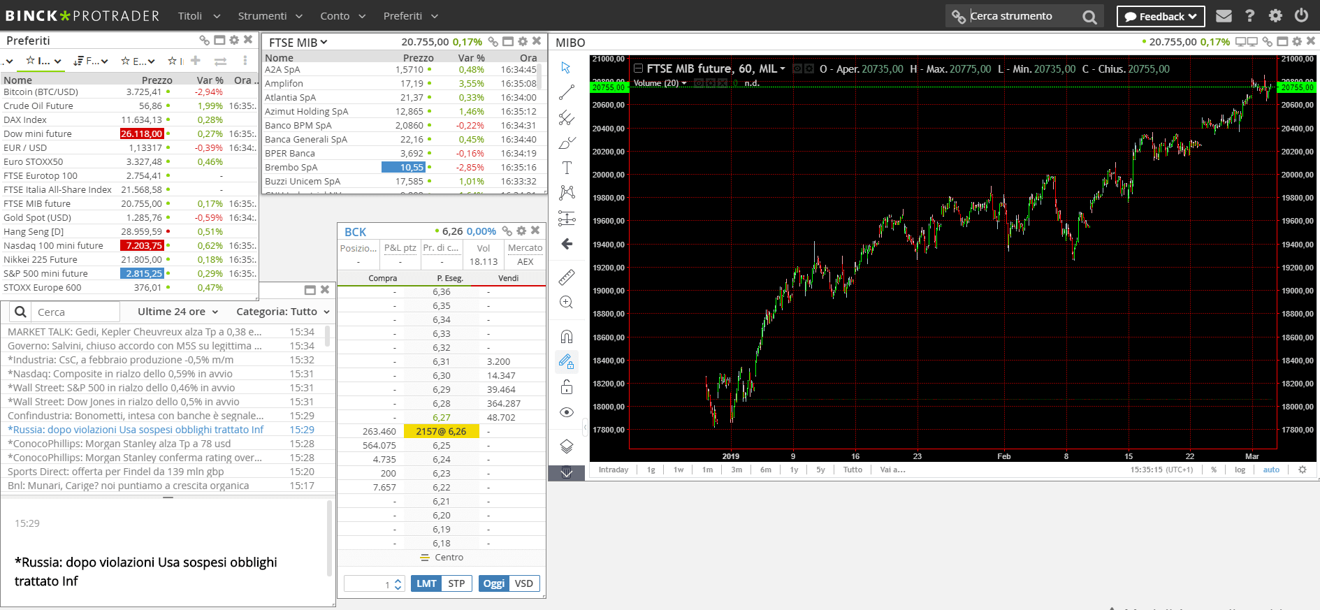Select the 1y range tab

[x=794, y=470]
